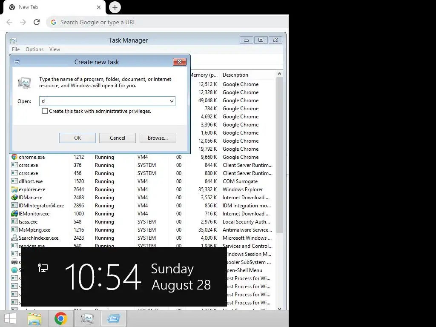Click the csrss.exe icon with PID 376
The image size is (436, 327).
(14, 165)
